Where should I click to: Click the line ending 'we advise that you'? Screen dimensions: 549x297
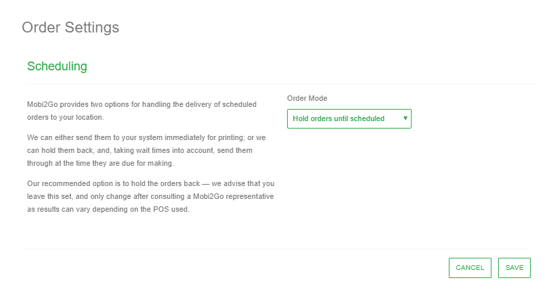[150, 183]
